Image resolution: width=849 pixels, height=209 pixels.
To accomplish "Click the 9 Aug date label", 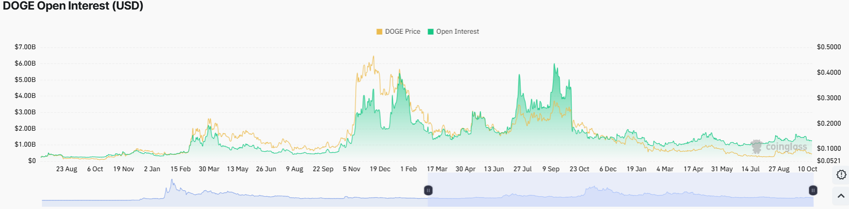I will click(x=295, y=169).
